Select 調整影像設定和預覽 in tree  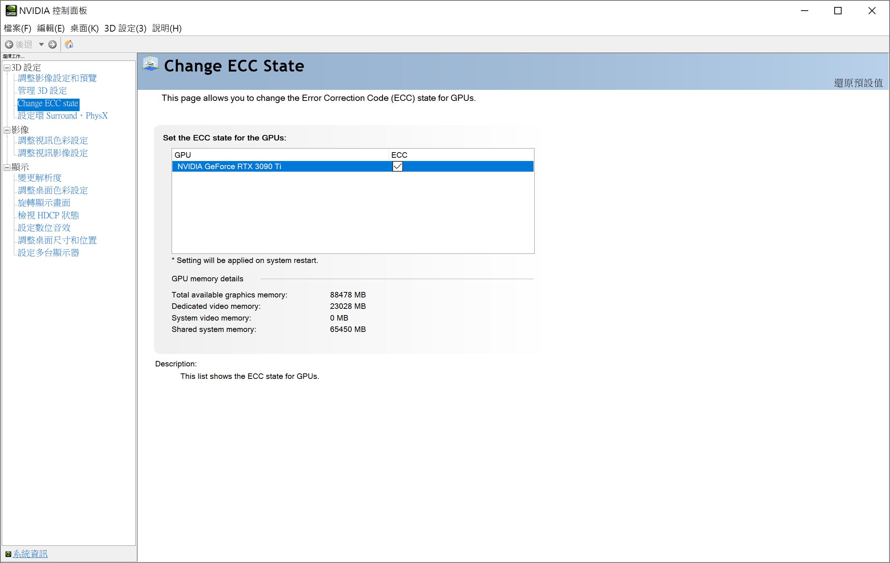click(x=57, y=78)
